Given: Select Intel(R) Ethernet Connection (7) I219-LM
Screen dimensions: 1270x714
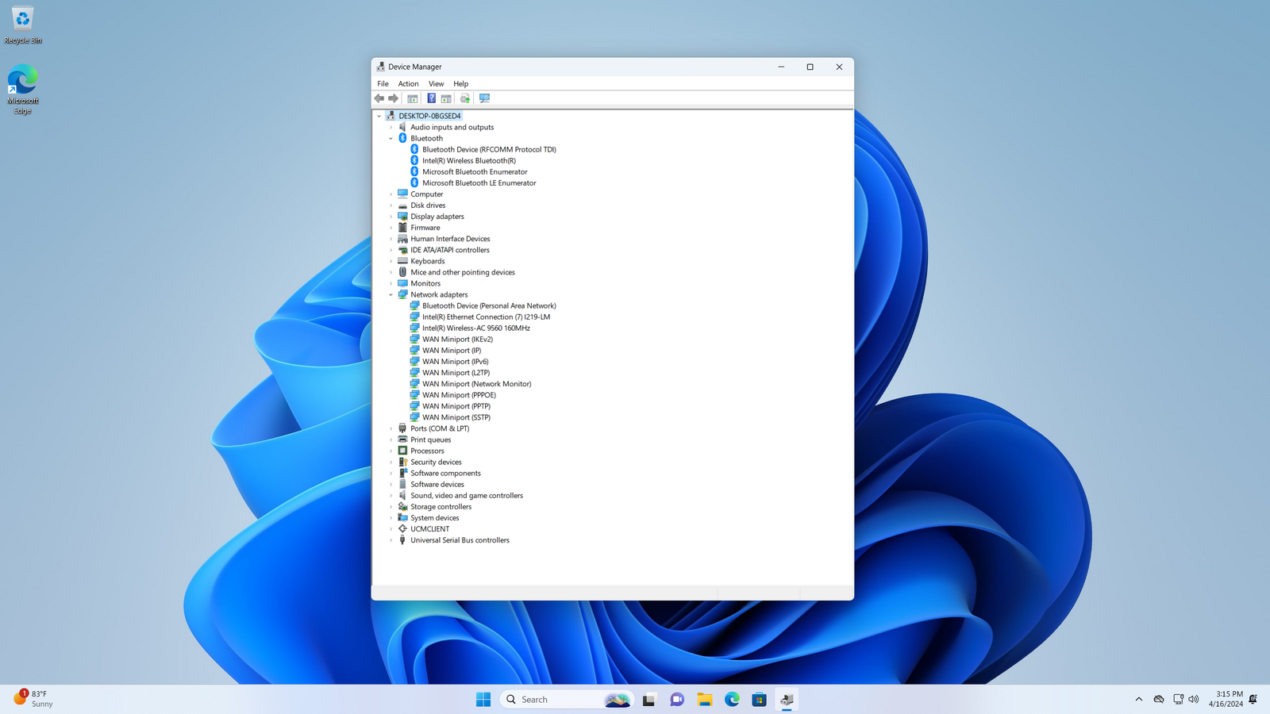Looking at the screenshot, I should pyautogui.click(x=486, y=317).
